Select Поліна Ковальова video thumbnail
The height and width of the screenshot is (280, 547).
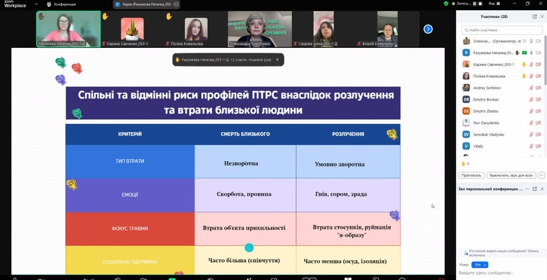196,29
